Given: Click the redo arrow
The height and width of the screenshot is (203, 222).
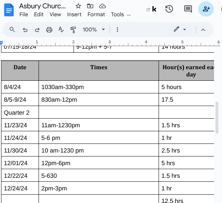Looking at the screenshot, I should coord(37,30).
